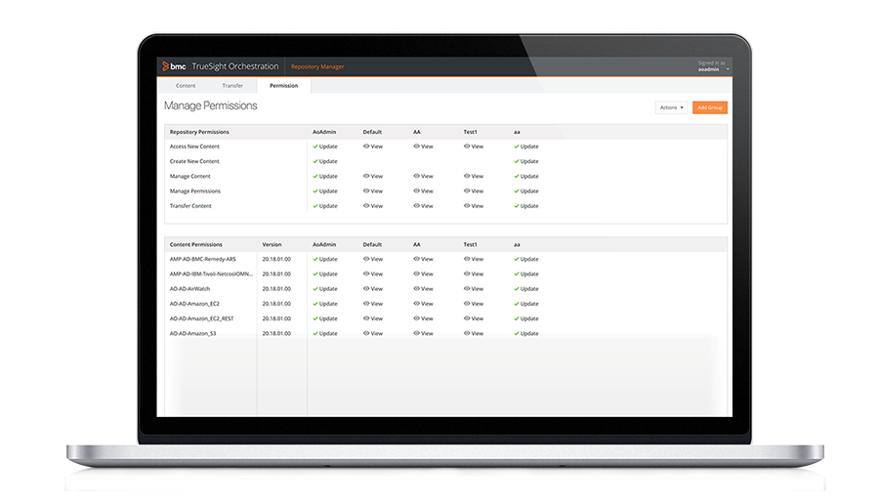Switch to the Content tab

tap(186, 86)
